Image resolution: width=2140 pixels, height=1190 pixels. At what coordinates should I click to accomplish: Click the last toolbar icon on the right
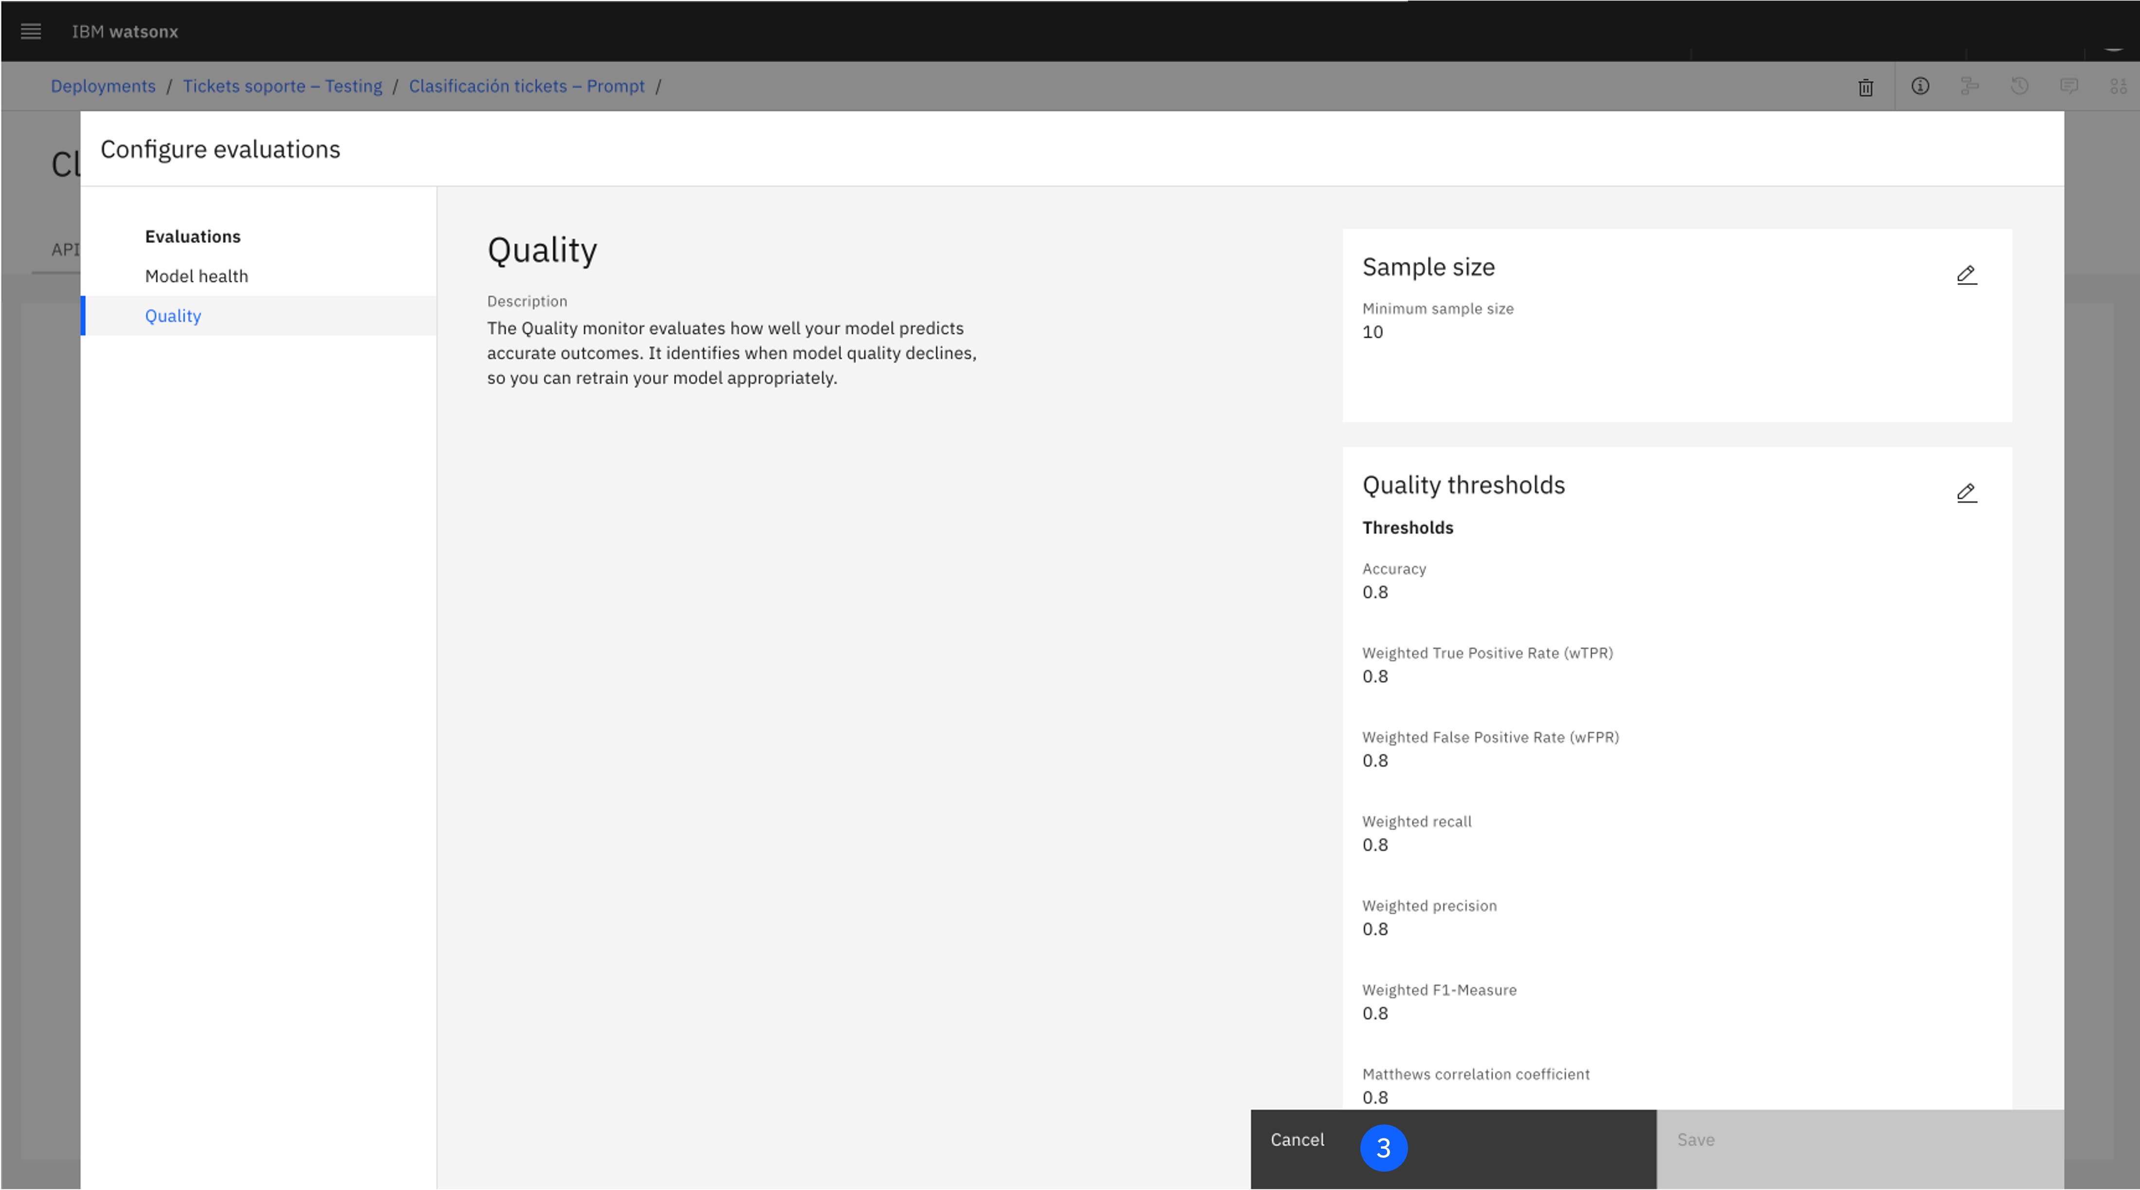2119,87
